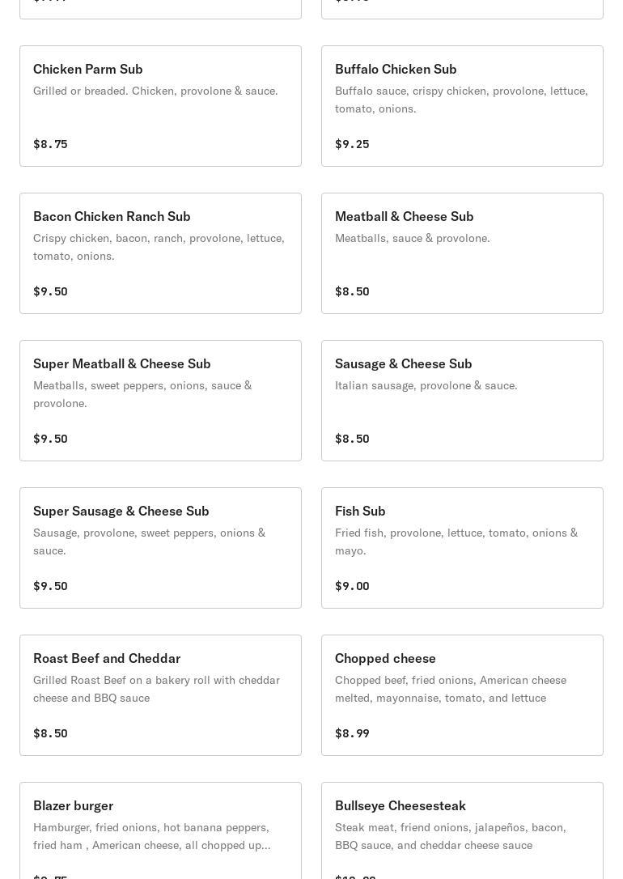Select Super Meatball & Cheese Sub

[160, 401]
